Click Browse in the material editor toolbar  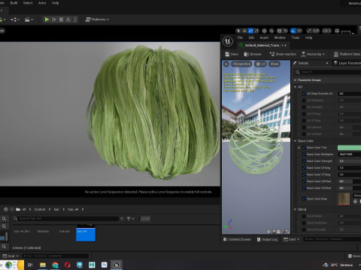(253, 54)
